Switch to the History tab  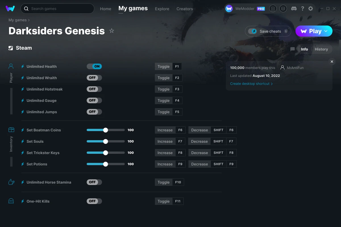[321, 49]
